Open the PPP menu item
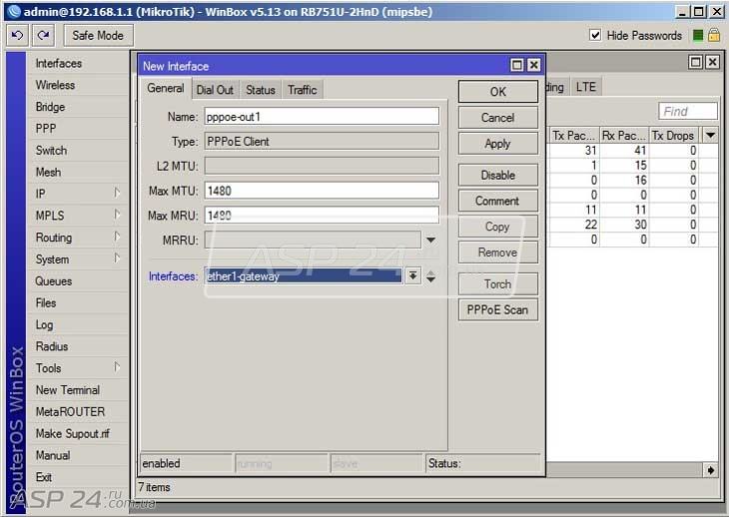This screenshot has width=729, height=517. click(46, 129)
